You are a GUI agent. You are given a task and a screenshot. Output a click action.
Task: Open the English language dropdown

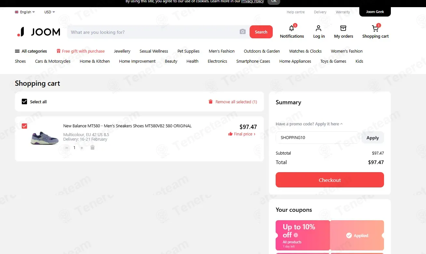click(25, 12)
